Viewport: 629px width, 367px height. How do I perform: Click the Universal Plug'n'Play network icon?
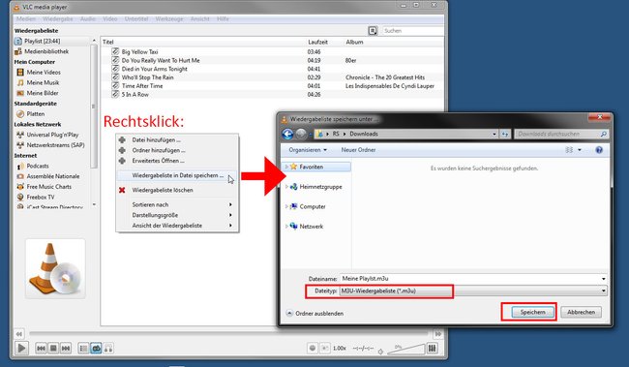coord(20,135)
